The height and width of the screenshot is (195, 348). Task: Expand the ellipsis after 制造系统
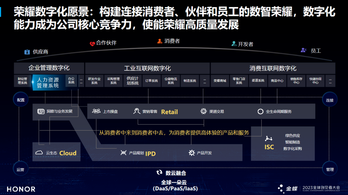205,81
